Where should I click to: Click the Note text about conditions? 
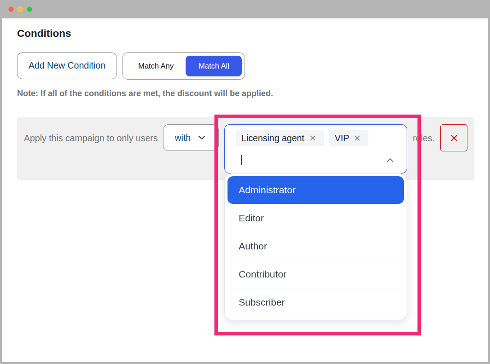point(145,93)
